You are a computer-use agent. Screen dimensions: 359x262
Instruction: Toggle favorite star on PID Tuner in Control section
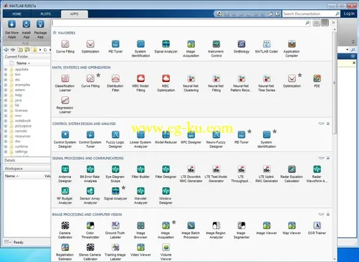(x=250, y=132)
